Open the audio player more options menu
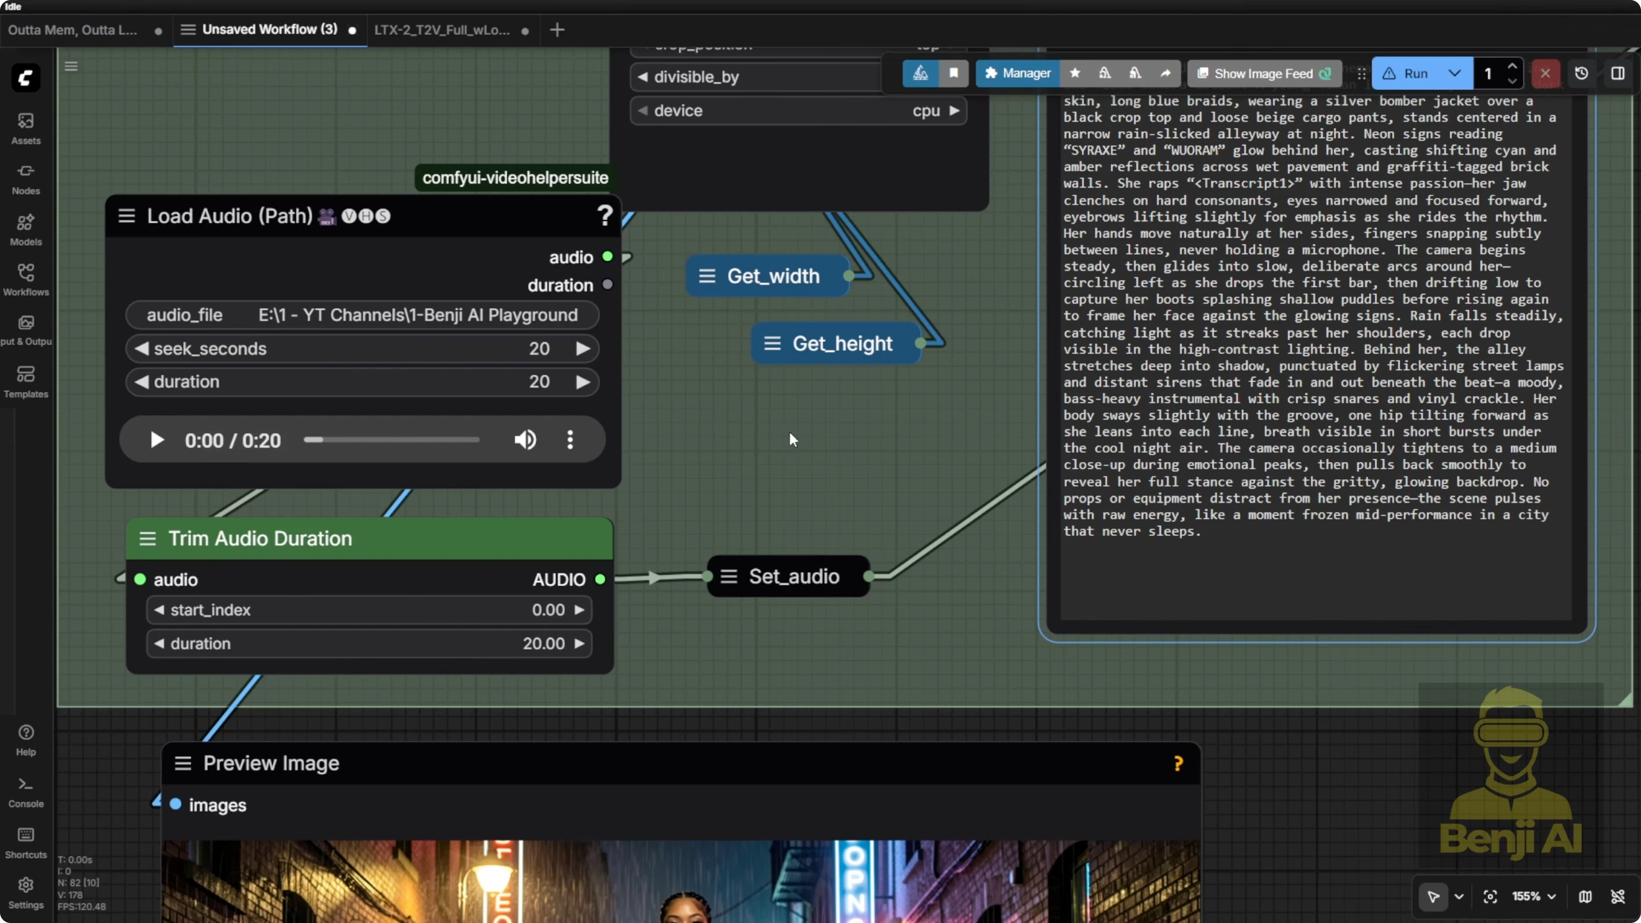Screen dimensions: 1641x923 (x=570, y=440)
